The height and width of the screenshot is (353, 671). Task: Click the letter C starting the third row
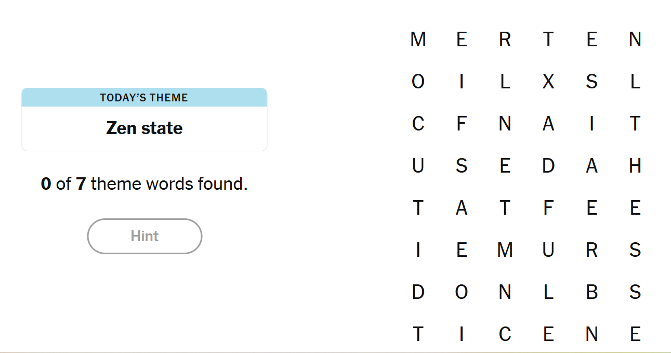point(418,123)
